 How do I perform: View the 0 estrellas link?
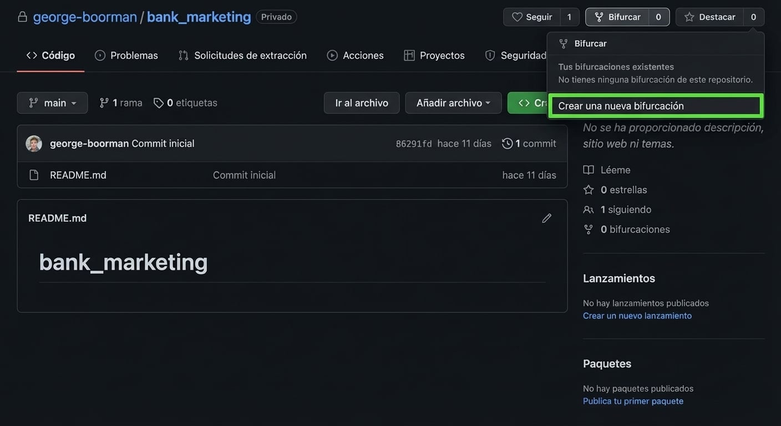pyautogui.click(x=624, y=190)
